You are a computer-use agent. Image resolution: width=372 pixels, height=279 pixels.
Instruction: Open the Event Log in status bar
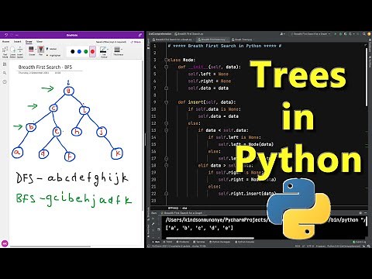tap(360, 242)
